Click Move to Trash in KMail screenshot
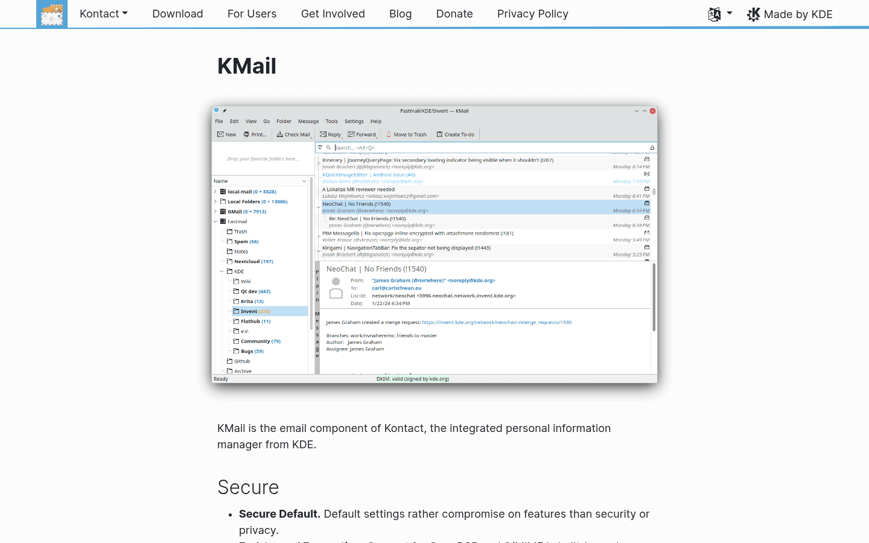 (x=406, y=135)
